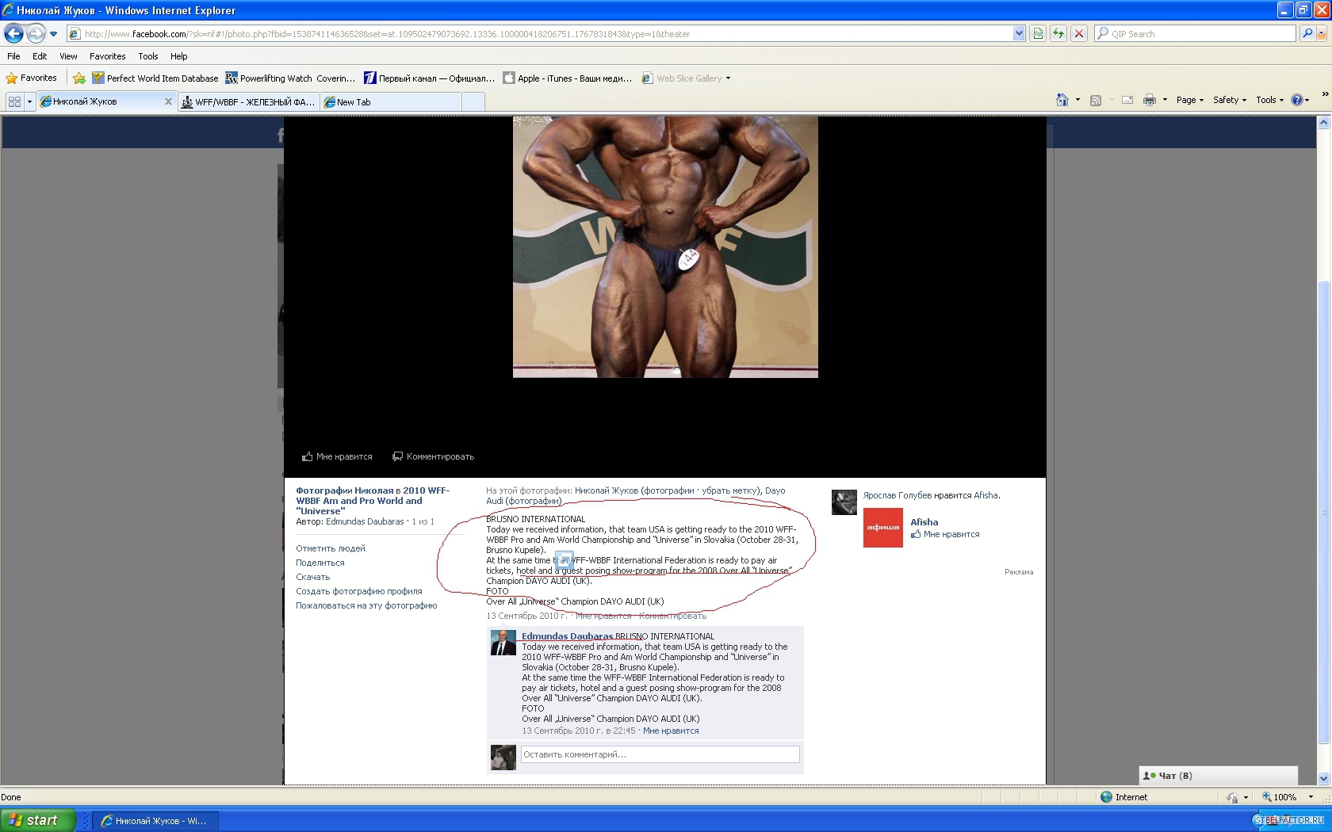Click the Add to Favorites Bar star icon
Viewport: 1332px width, 832px height.
point(79,78)
